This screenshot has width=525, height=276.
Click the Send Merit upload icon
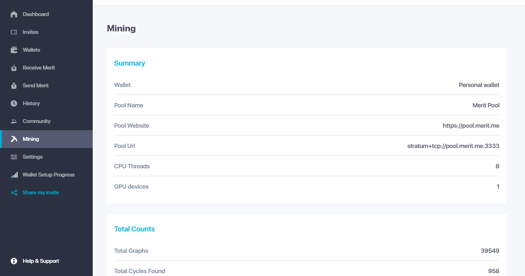point(14,86)
